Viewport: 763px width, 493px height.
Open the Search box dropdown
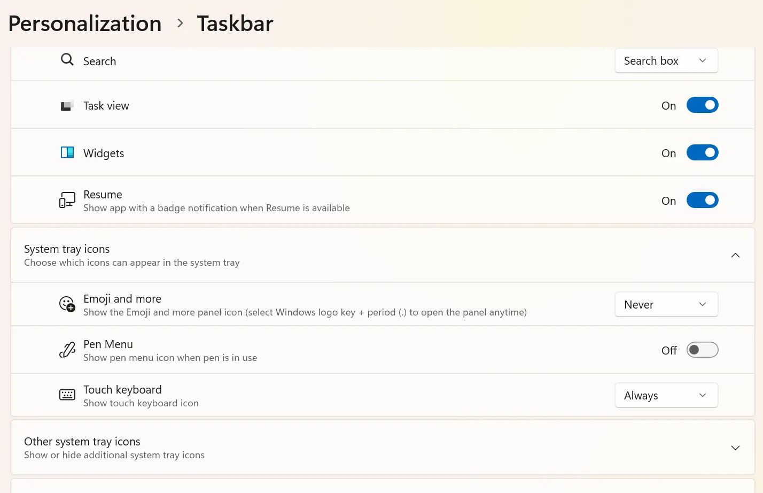pyautogui.click(x=666, y=61)
